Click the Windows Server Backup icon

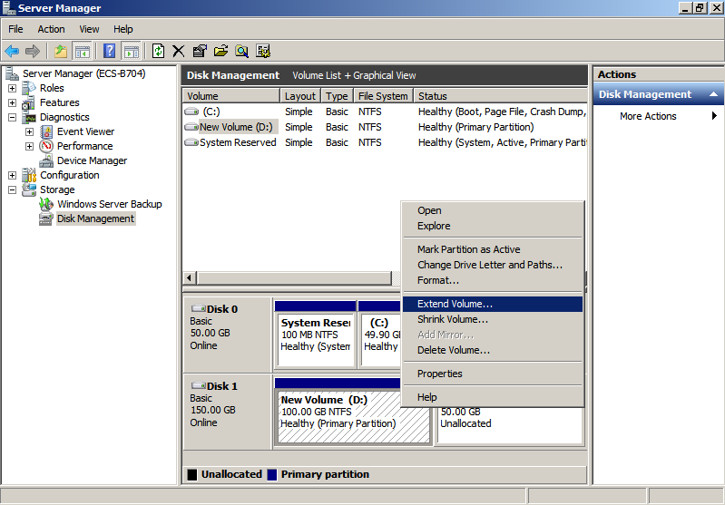click(x=46, y=204)
